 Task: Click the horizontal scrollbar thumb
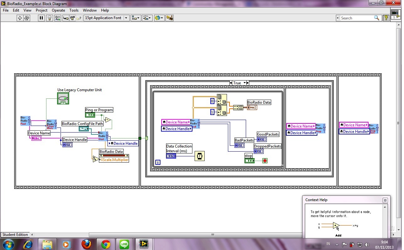click(213, 235)
